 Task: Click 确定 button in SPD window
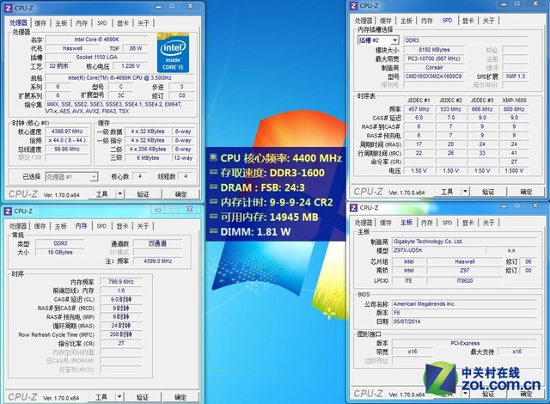click(x=526, y=192)
